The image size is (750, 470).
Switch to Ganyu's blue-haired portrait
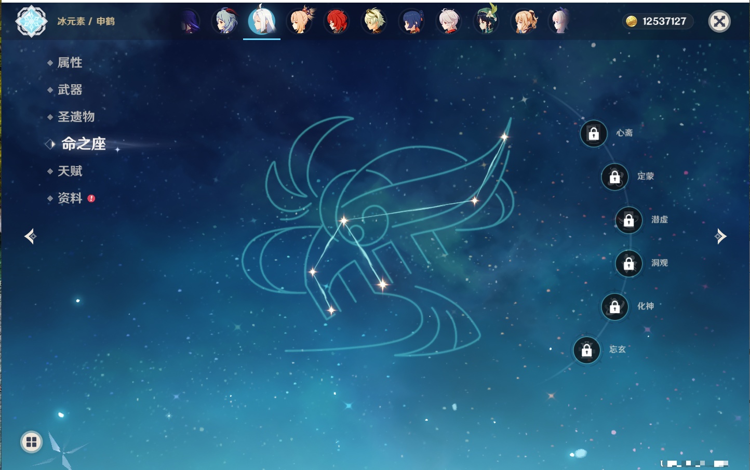[x=226, y=21]
